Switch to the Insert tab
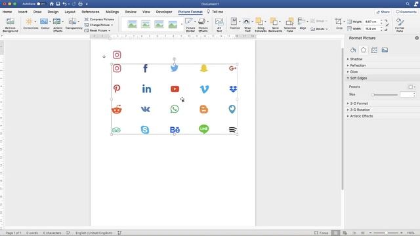This screenshot has width=420, height=236. pos(22,12)
